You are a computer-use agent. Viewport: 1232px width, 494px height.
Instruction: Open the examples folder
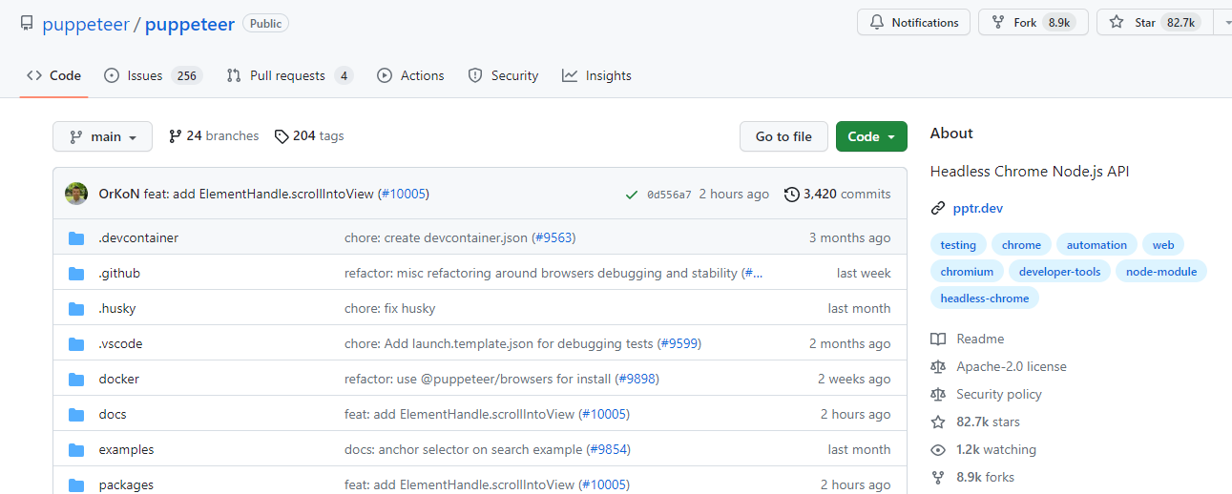point(126,450)
